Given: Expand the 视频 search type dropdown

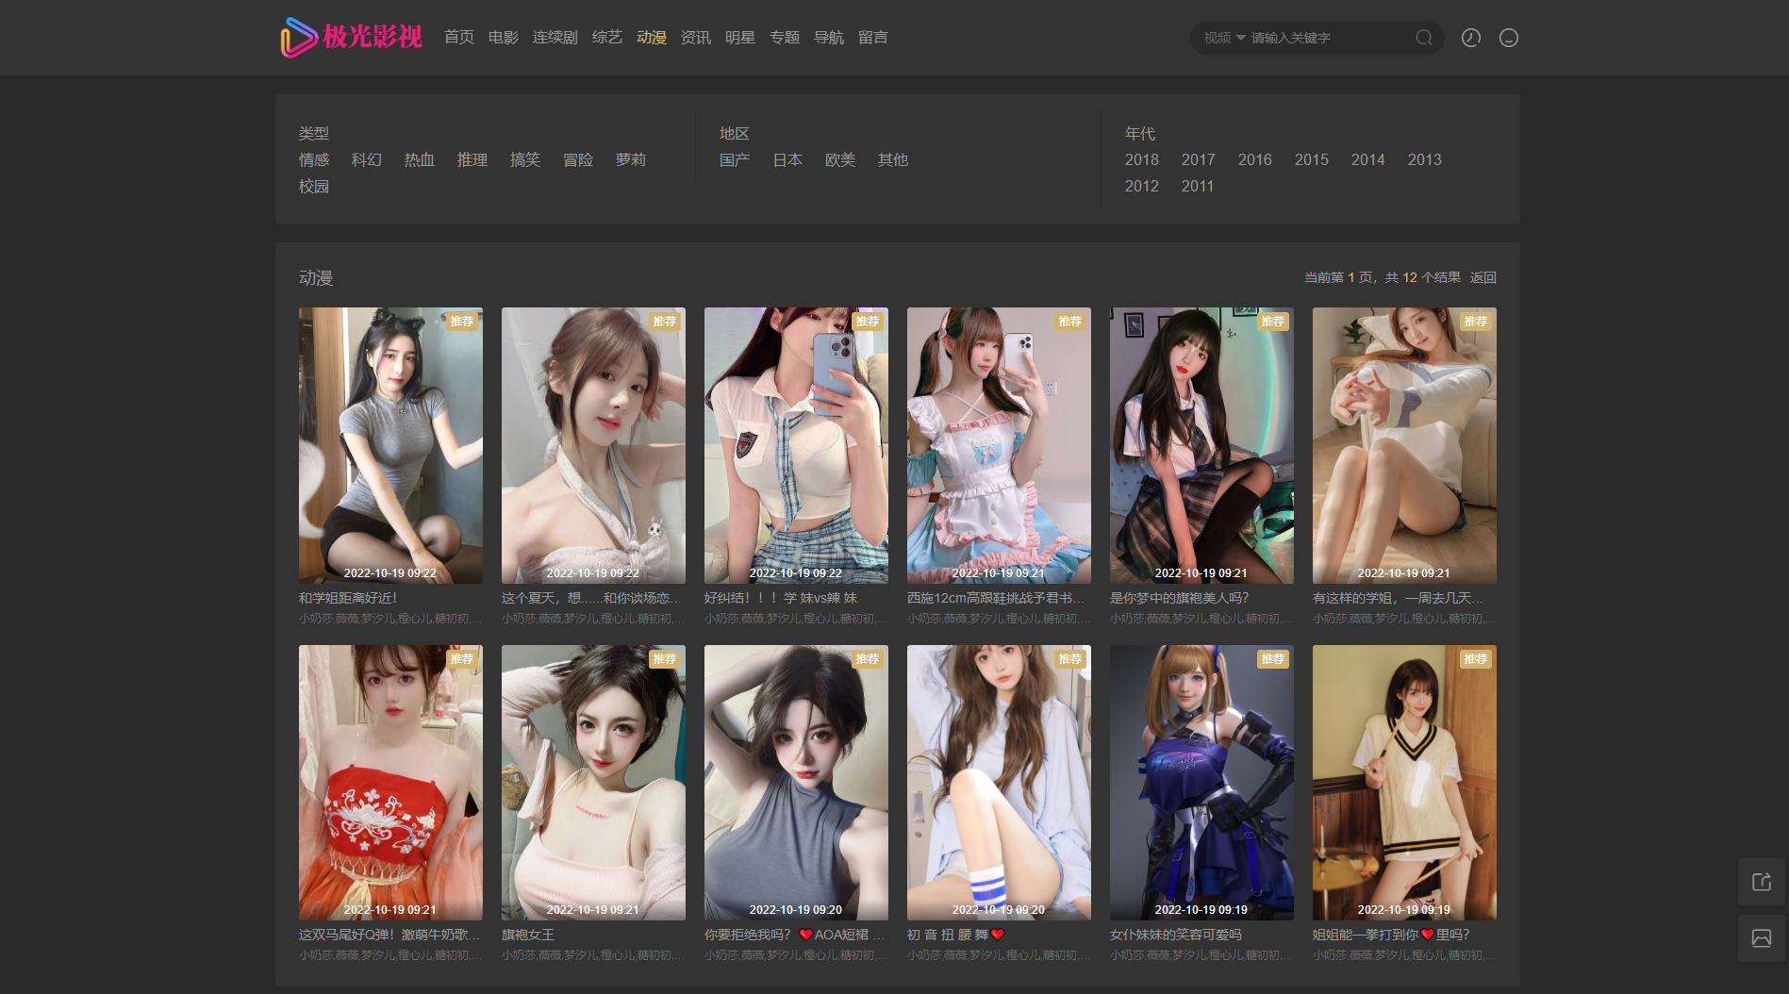Looking at the screenshot, I should (x=1224, y=38).
